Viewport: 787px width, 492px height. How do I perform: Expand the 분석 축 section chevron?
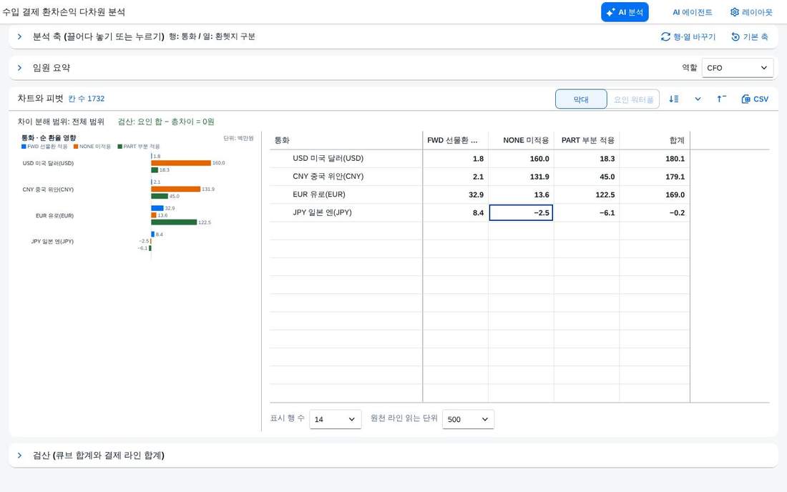pos(19,36)
